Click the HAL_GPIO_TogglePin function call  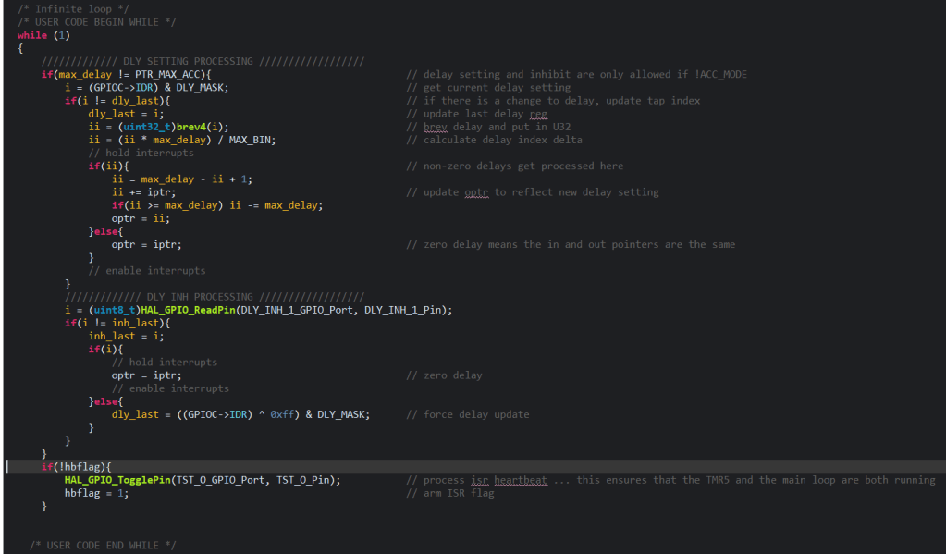pyautogui.click(x=117, y=480)
